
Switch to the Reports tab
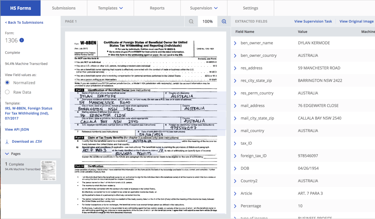(x=157, y=8)
